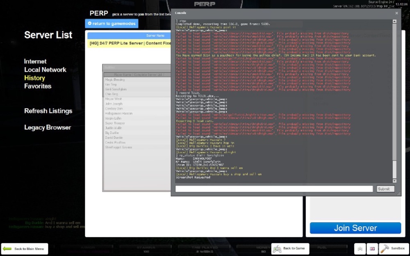The width and height of the screenshot is (410, 256).
Task: Click the Player Name column header in Buddies
Action: 137,75
